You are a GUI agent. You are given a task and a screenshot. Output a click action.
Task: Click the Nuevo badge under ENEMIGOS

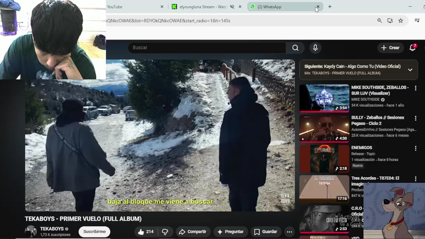358,166
